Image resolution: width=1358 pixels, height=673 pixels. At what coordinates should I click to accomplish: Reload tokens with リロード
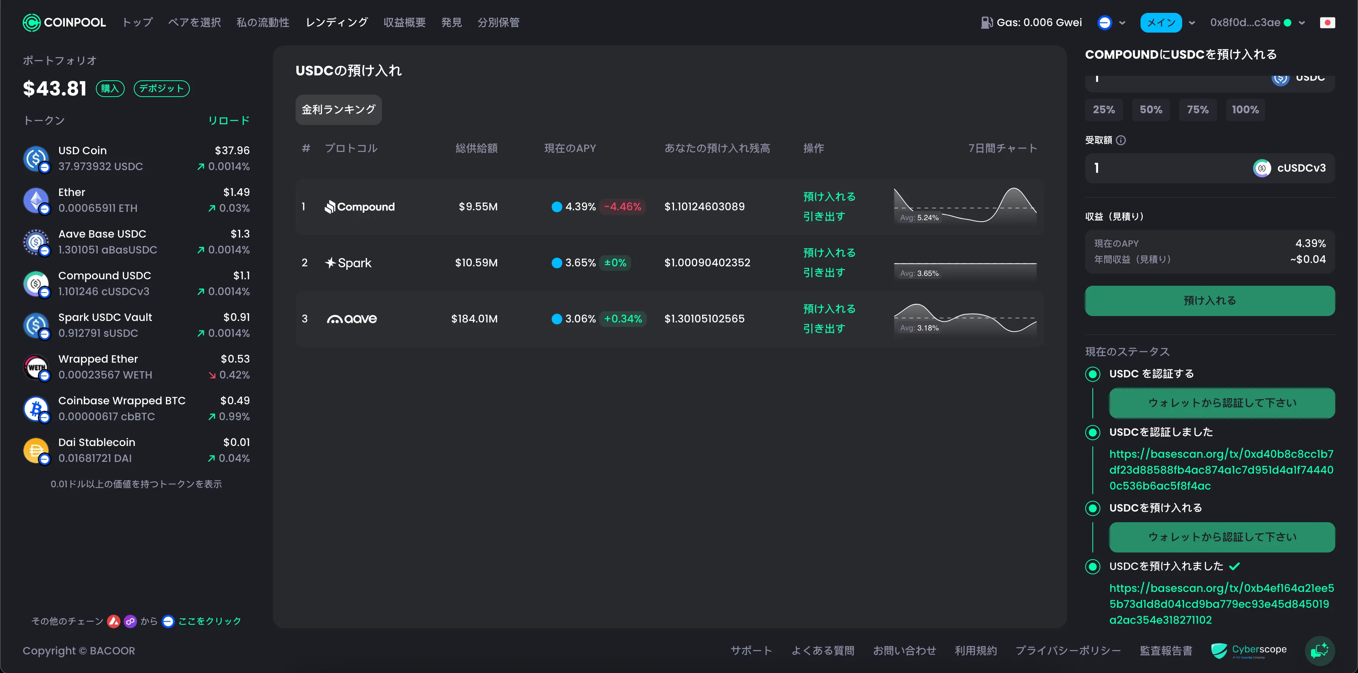(x=229, y=121)
